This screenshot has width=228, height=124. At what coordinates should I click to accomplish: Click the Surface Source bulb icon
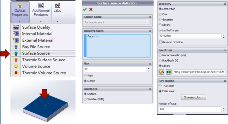coord(16,53)
